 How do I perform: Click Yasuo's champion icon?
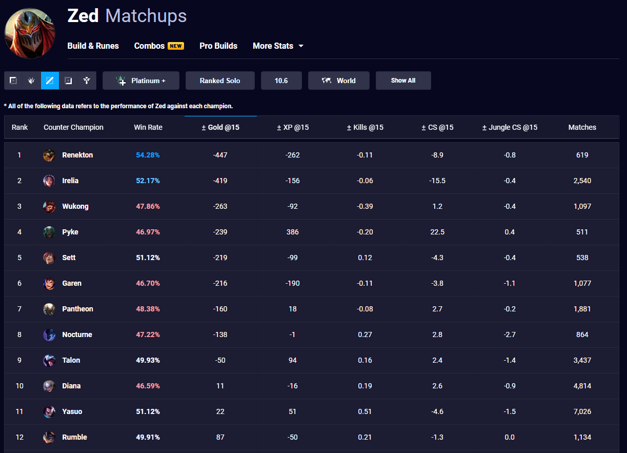49,411
